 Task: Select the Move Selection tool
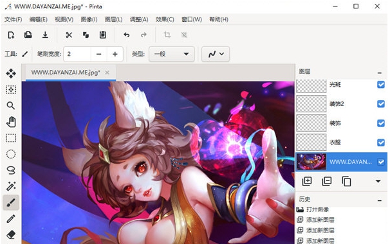[11, 90]
